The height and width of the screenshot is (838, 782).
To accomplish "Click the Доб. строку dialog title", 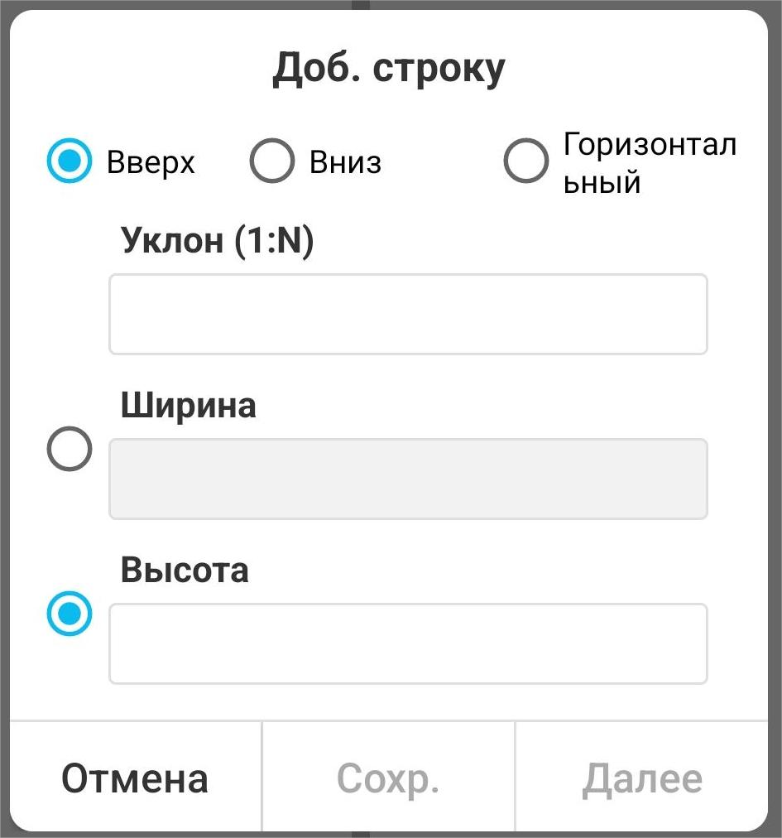I will tap(389, 70).
